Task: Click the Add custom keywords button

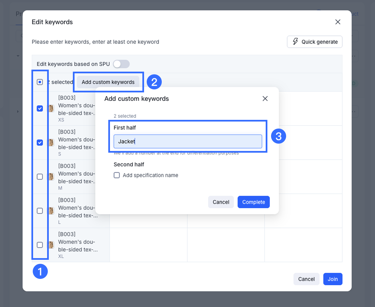Action: pos(108,82)
